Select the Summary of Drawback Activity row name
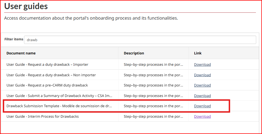262x134 pixels. 59,96
